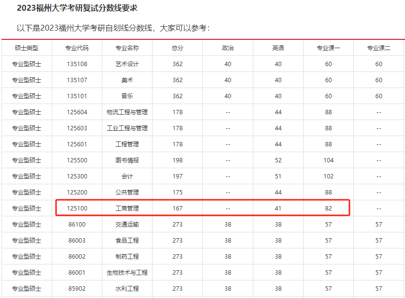Select the code cell 125200

point(77,192)
